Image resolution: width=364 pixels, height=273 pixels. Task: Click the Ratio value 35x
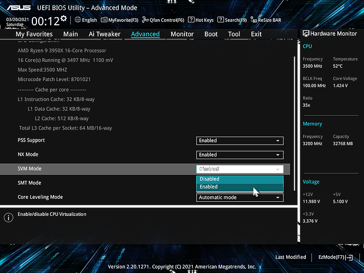[306, 105]
